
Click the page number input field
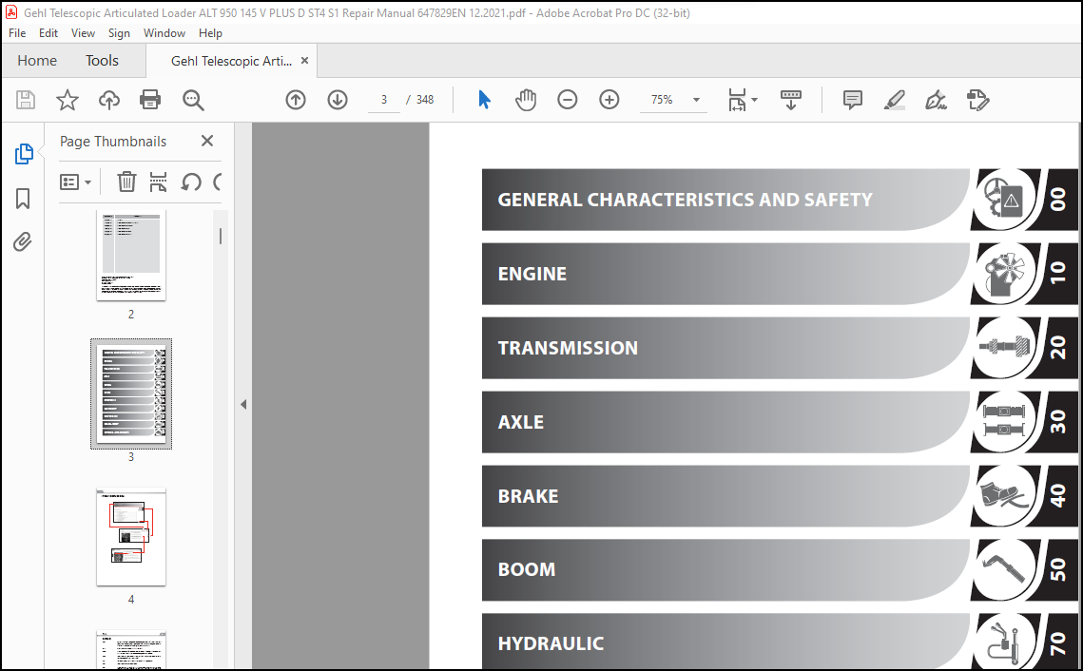point(384,100)
